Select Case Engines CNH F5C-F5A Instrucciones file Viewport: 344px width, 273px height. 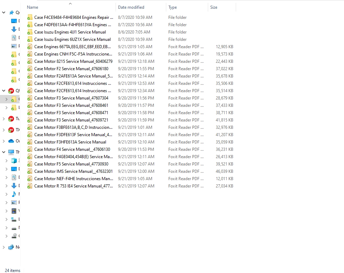coord(73,54)
